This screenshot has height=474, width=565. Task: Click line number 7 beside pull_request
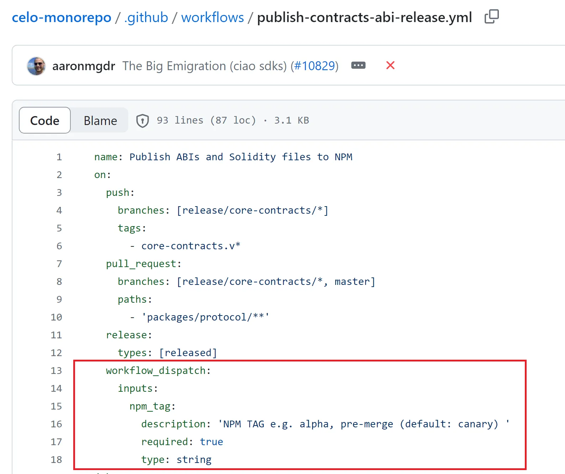click(x=59, y=264)
